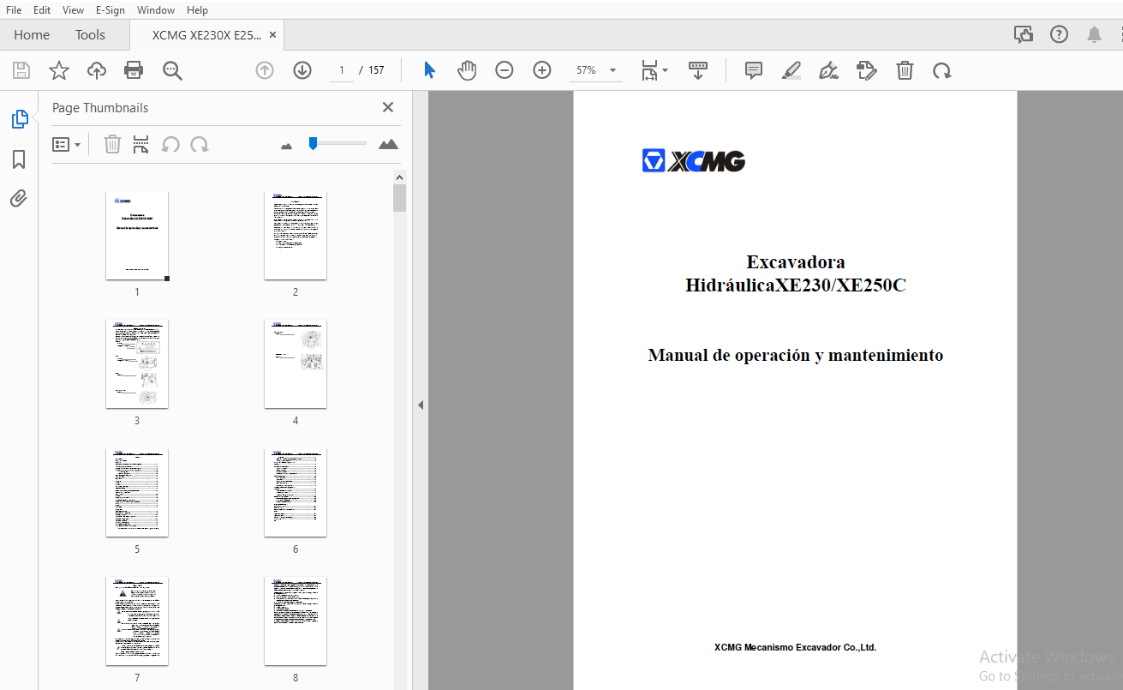Select page 6 thumbnail

296,492
